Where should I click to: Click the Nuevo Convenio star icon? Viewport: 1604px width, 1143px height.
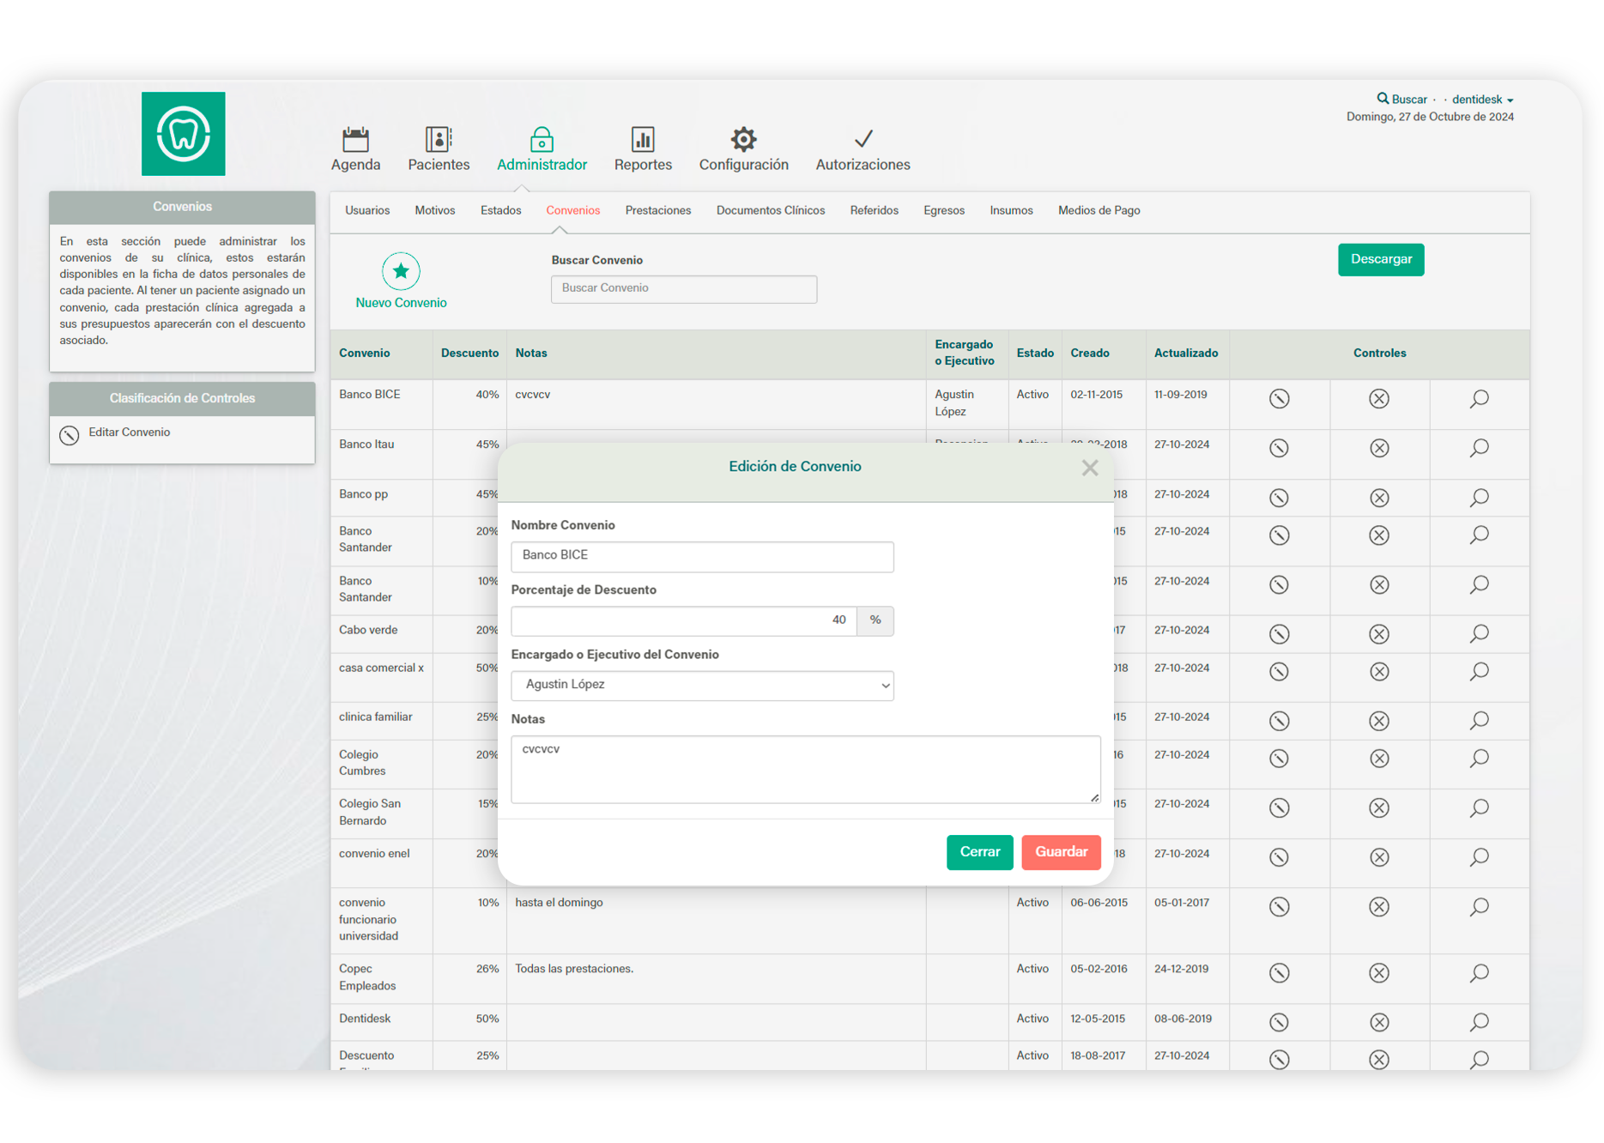coord(401,271)
